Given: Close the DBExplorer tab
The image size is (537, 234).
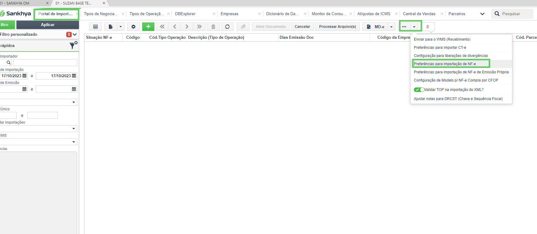Looking at the screenshot, I should point(214,14).
